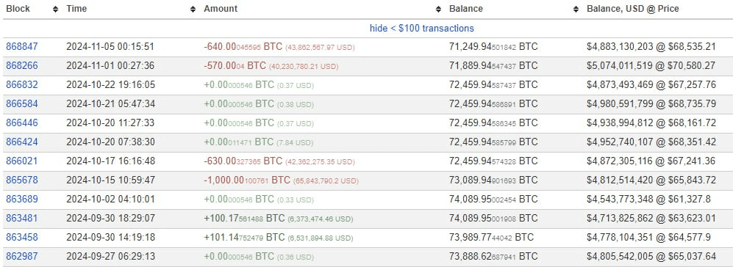Open block 863458 link
The width and height of the screenshot is (733, 267).
(x=22, y=238)
